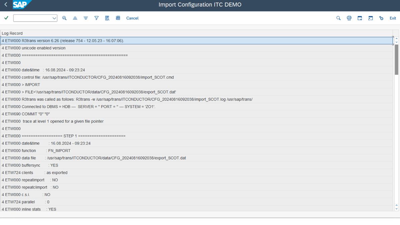Viewport: 400px width, 225px height.
Task: Select the 'clients : as exported' row
Action: point(196,173)
